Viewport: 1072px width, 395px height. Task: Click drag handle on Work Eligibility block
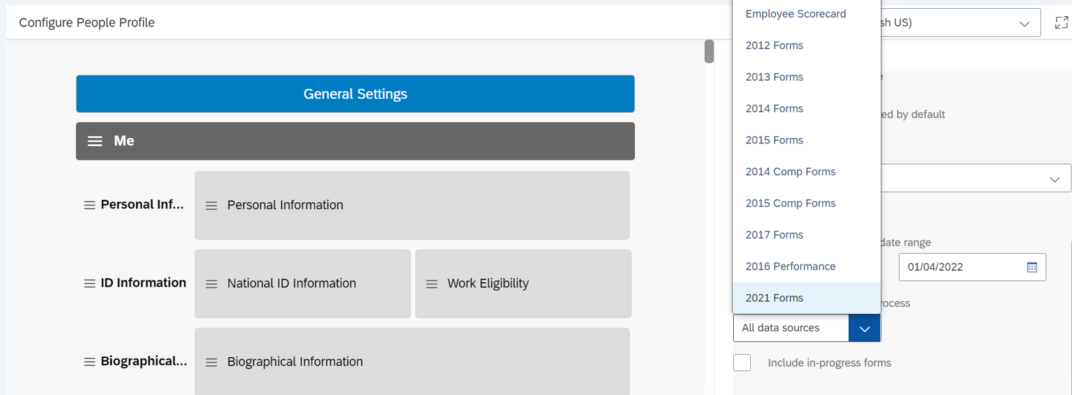432,284
